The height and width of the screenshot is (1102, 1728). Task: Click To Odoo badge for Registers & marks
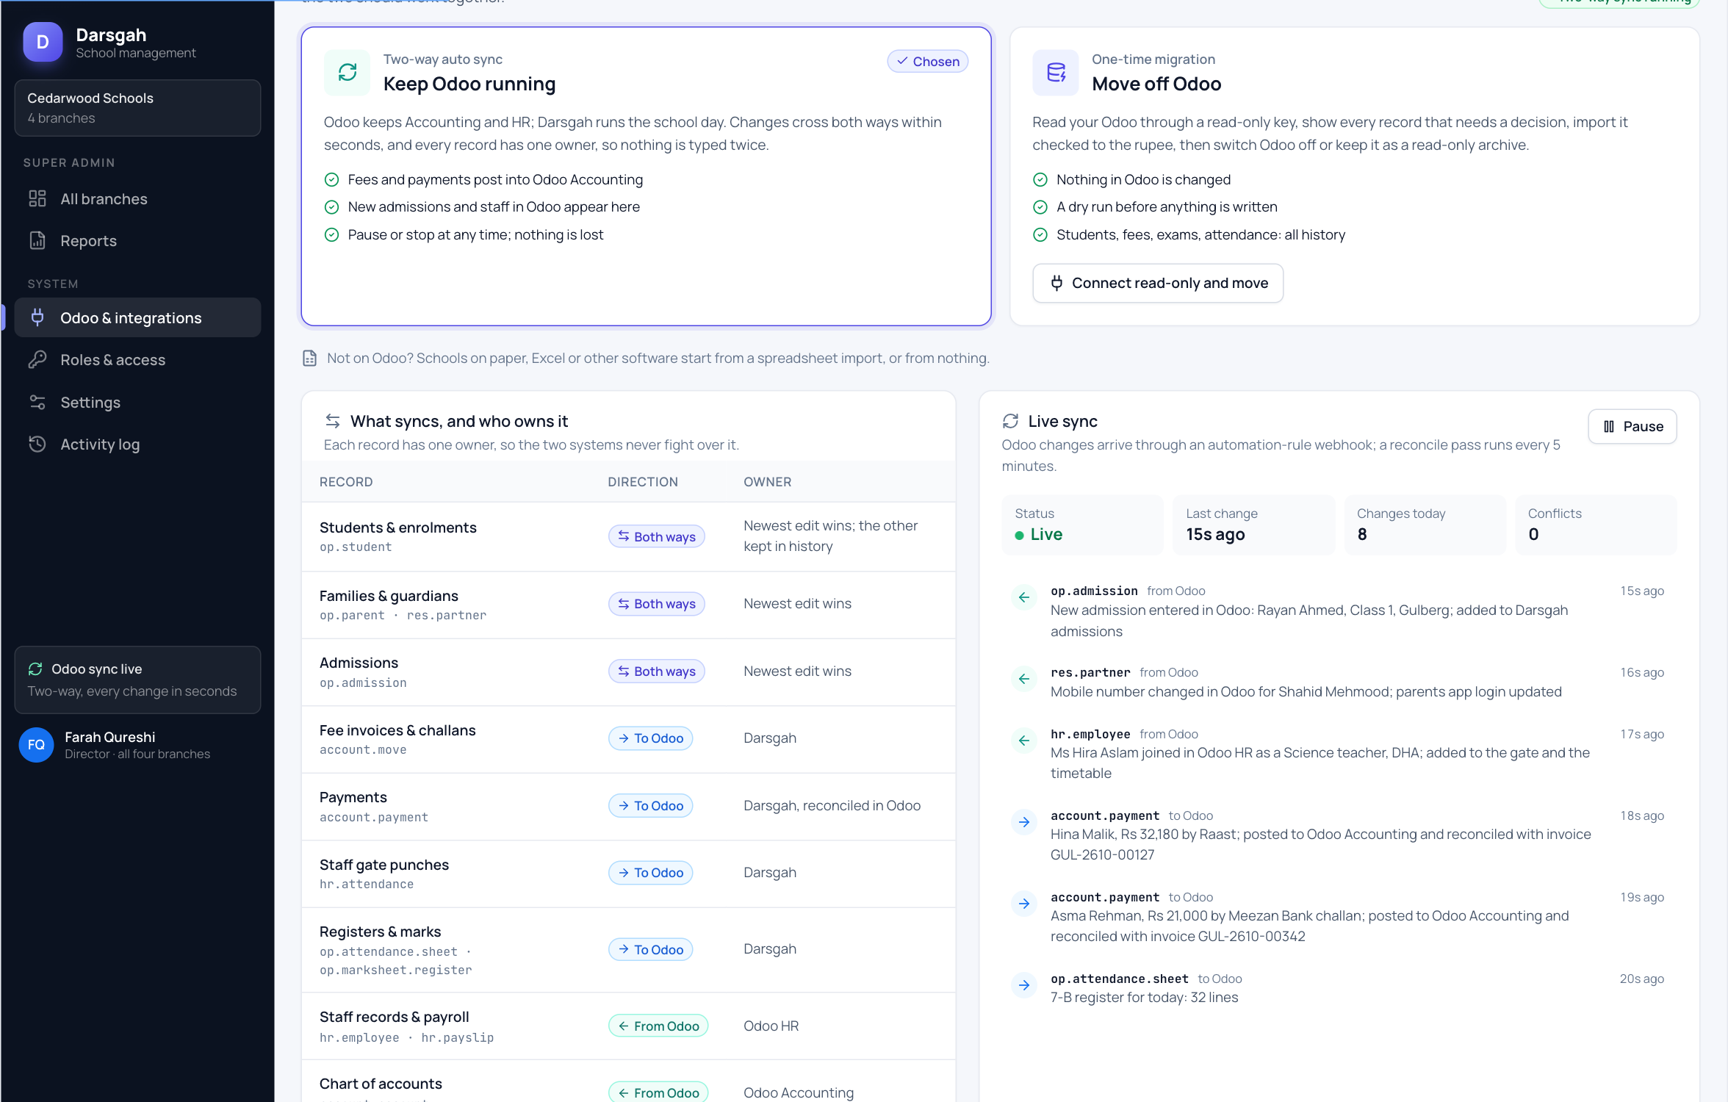point(651,949)
